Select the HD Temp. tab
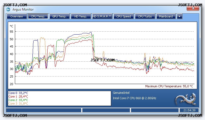Image resolution: width=205 pixels, height=120 pixels. click(81, 16)
